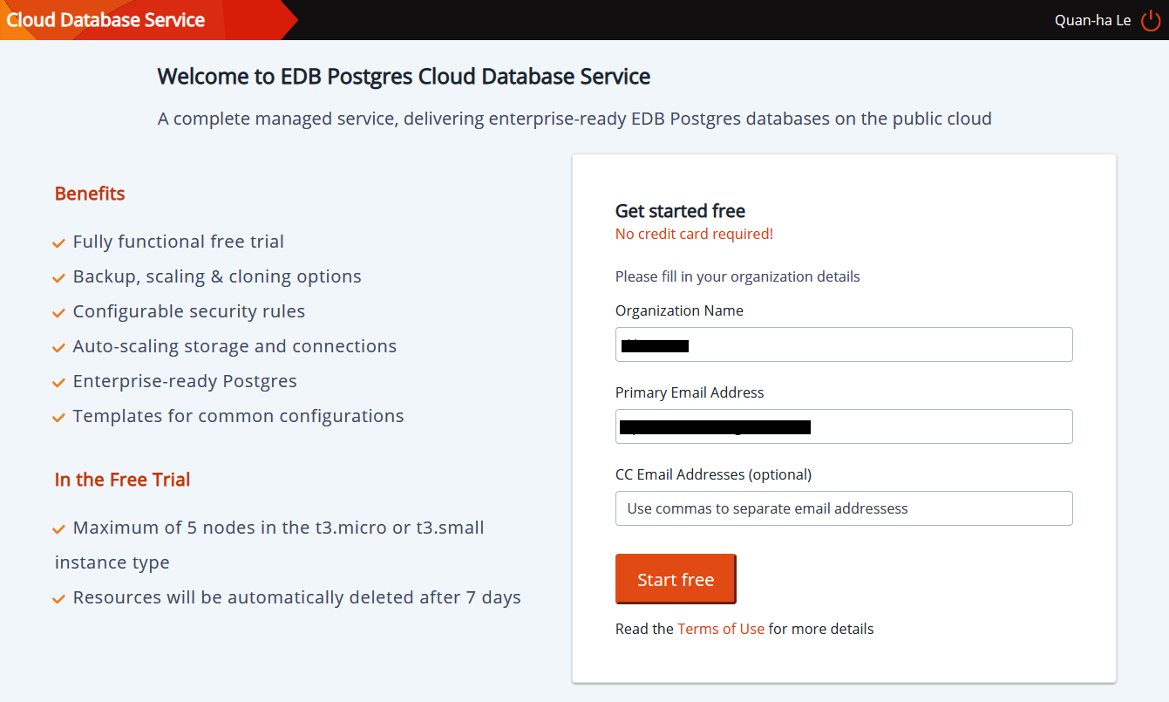This screenshot has width=1169, height=702.
Task: Open the Terms of Use link
Action: tap(721, 629)
